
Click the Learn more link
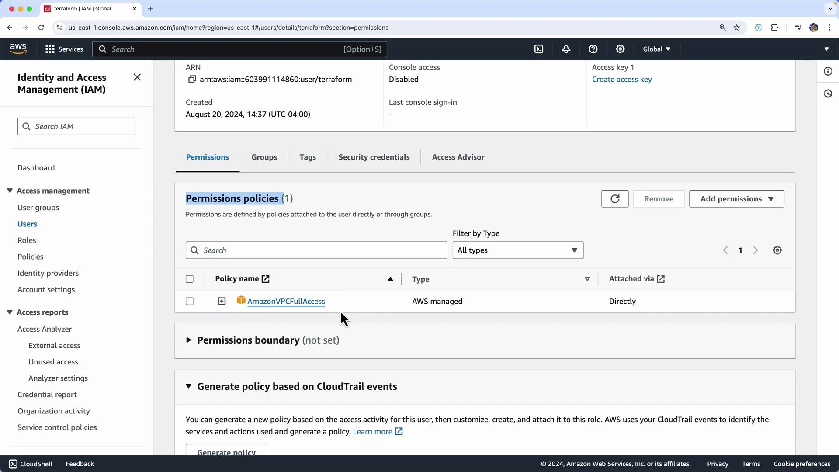pos(378,432)
